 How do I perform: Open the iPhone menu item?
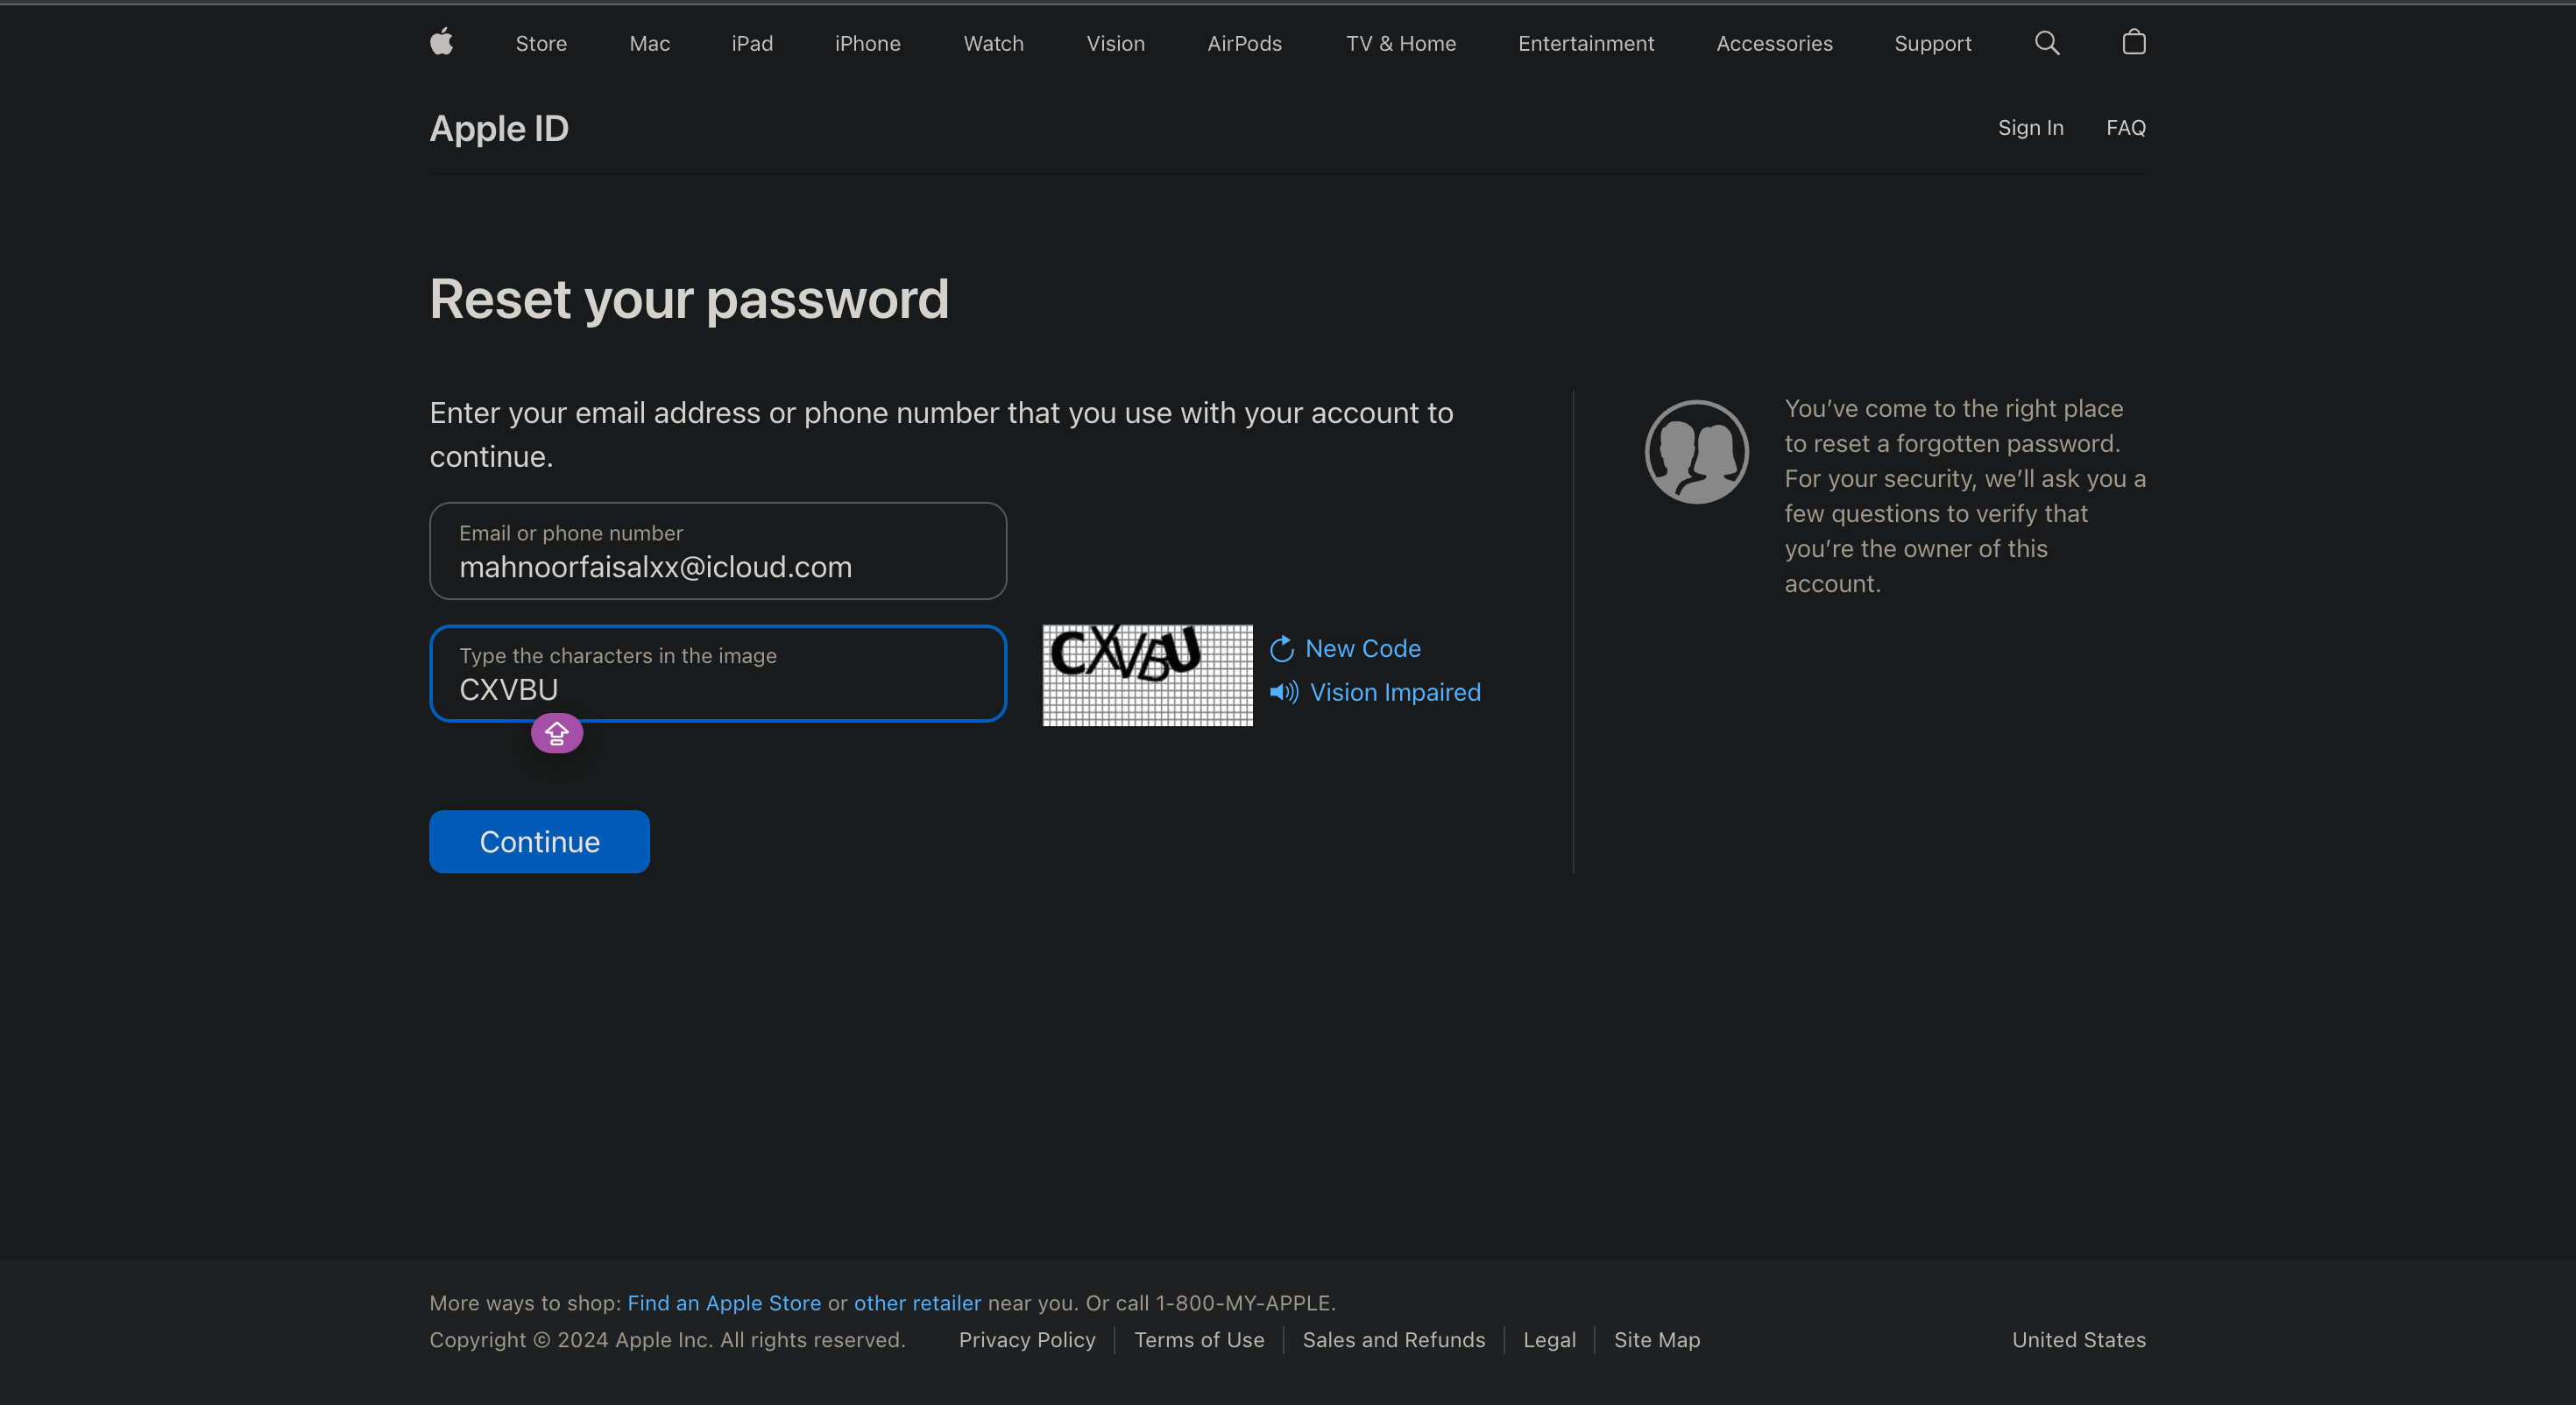coord(867,43)
